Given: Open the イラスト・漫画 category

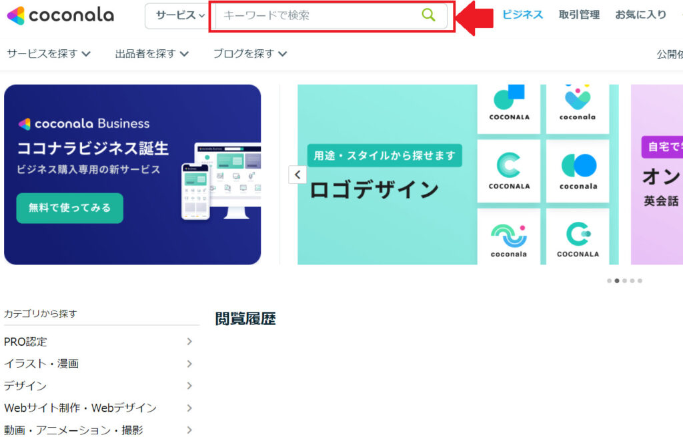Looking at the screenshot, I should click(x=41, y=364).
